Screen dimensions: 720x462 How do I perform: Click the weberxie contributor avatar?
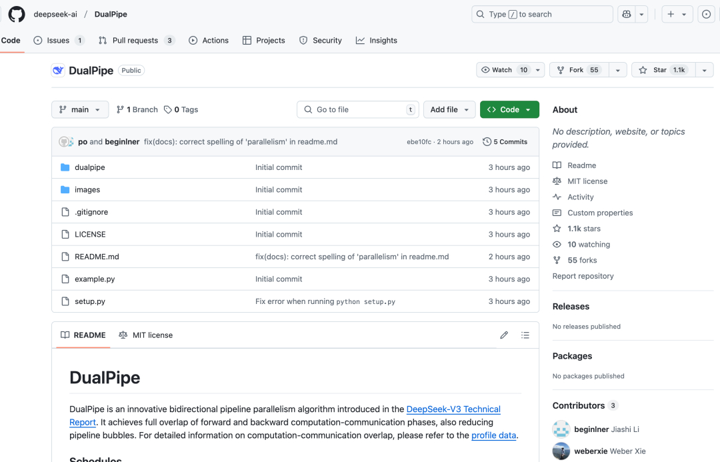click(561, 451)
